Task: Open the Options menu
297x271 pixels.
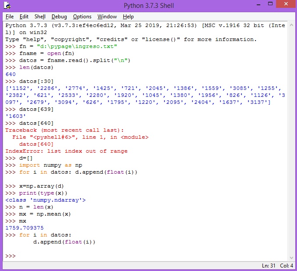Action: tap(82, 17)
